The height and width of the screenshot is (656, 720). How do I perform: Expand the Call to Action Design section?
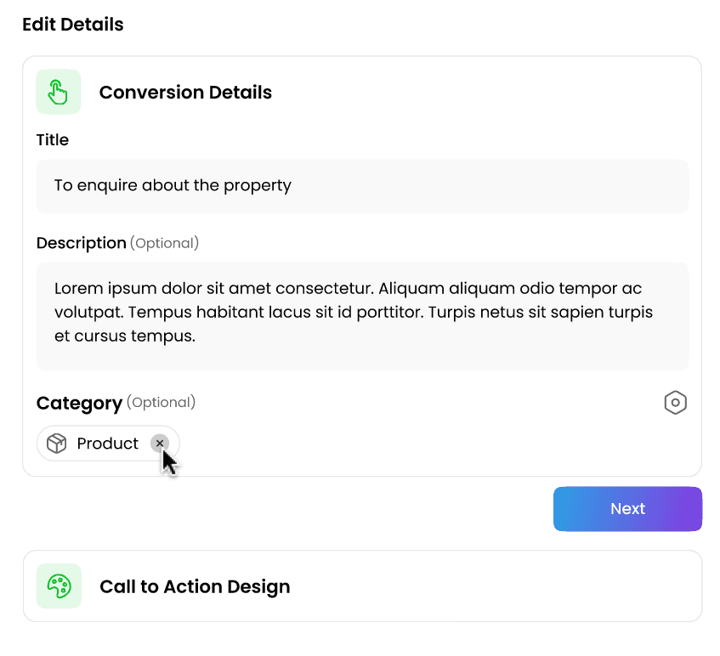(195, 586)
